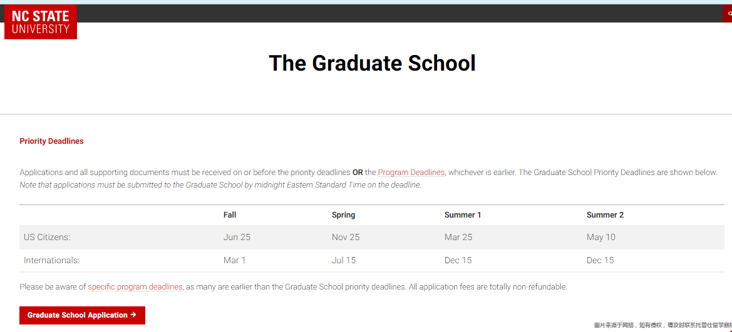Click the Nov 25 spring deadline cell
The image size is (732, 332).
[346, 238]
